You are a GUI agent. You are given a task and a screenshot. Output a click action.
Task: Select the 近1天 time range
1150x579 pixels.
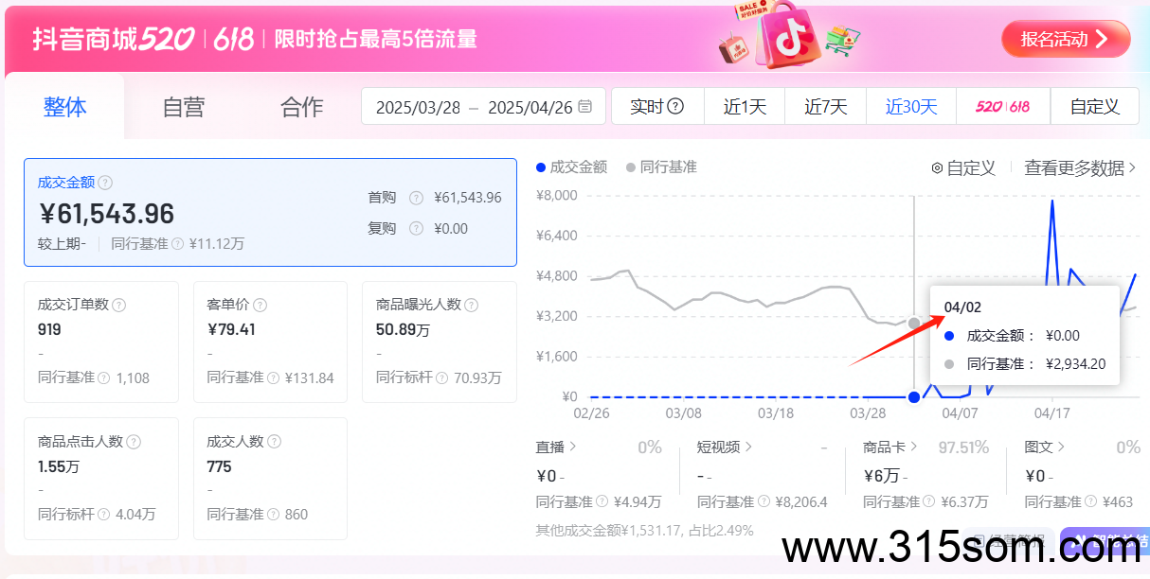pyautogui.click(x=745, y=106)
